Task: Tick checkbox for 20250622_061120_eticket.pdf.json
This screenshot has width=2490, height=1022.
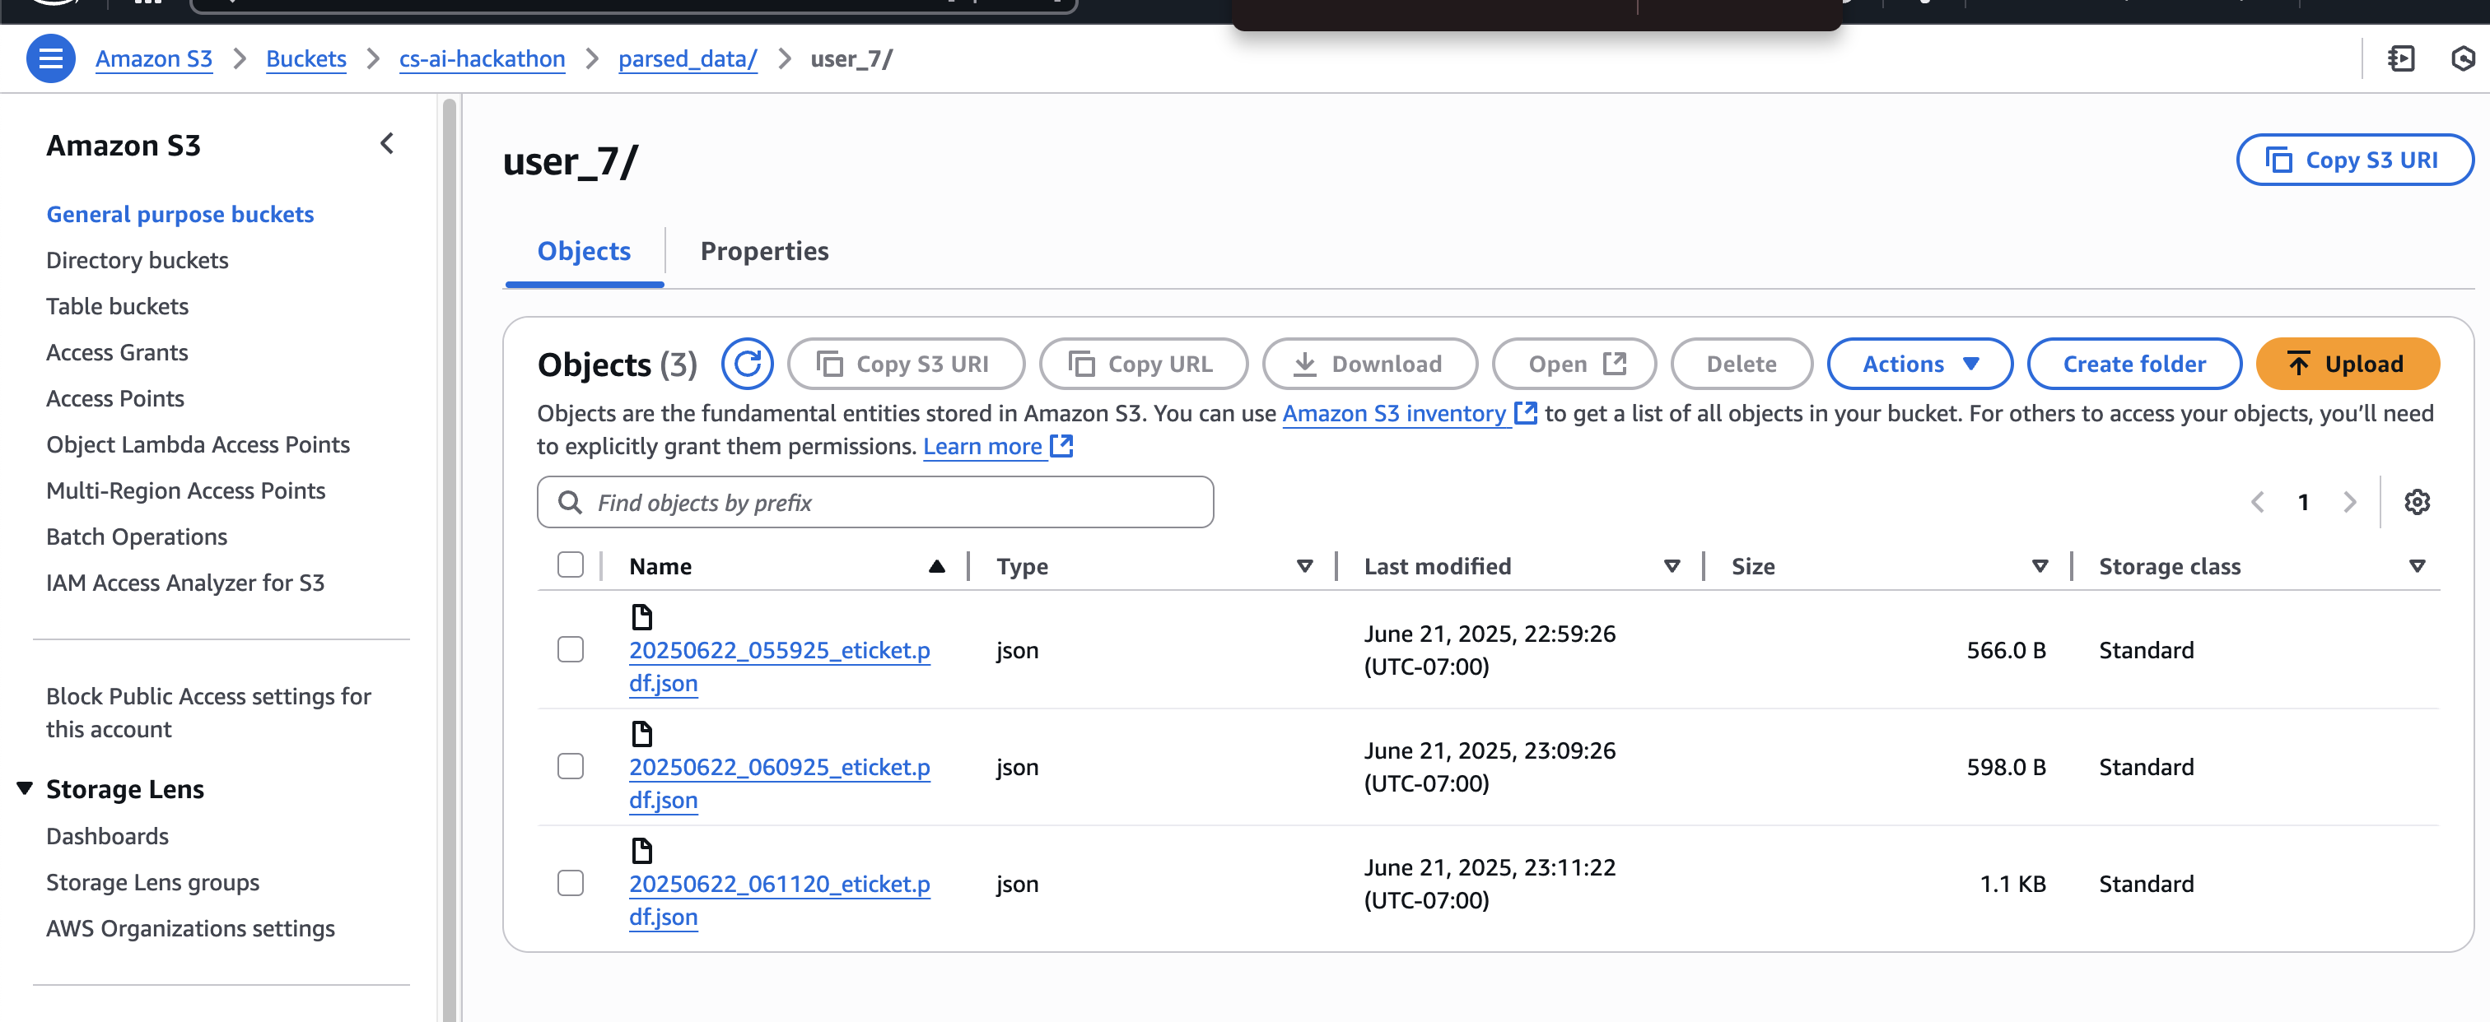Action: (571, 883)
